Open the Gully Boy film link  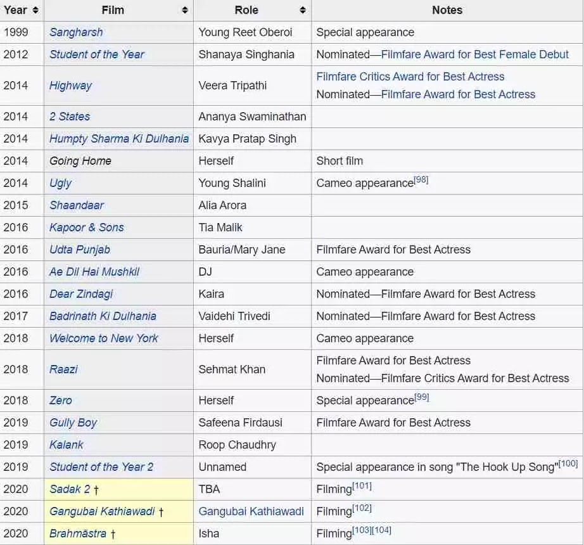click(x=73, y=423)
